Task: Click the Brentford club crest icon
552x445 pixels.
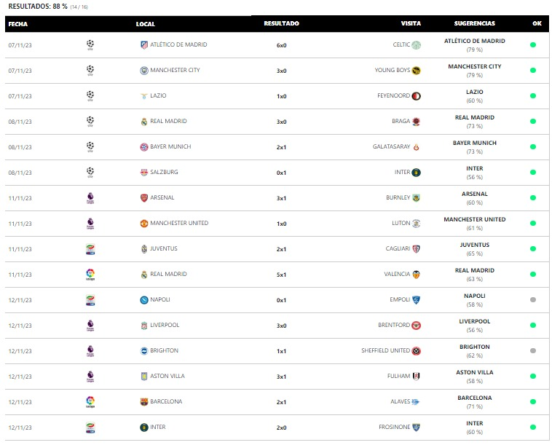Action: point(416,326)
